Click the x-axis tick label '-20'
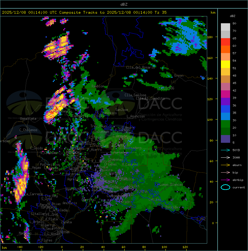The height and width of the screenshot is (251, 248). [x=41, y=247]
